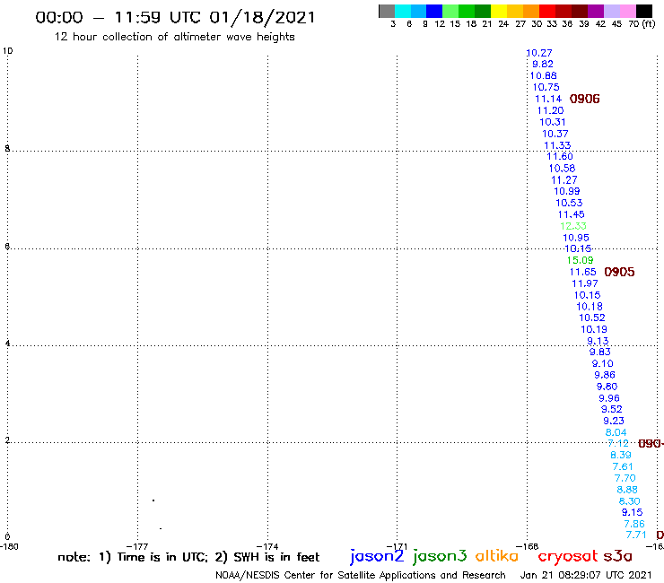664x583 pixels.
Task: Click the red 'cryosat' legend label
Action: point(567,556)
